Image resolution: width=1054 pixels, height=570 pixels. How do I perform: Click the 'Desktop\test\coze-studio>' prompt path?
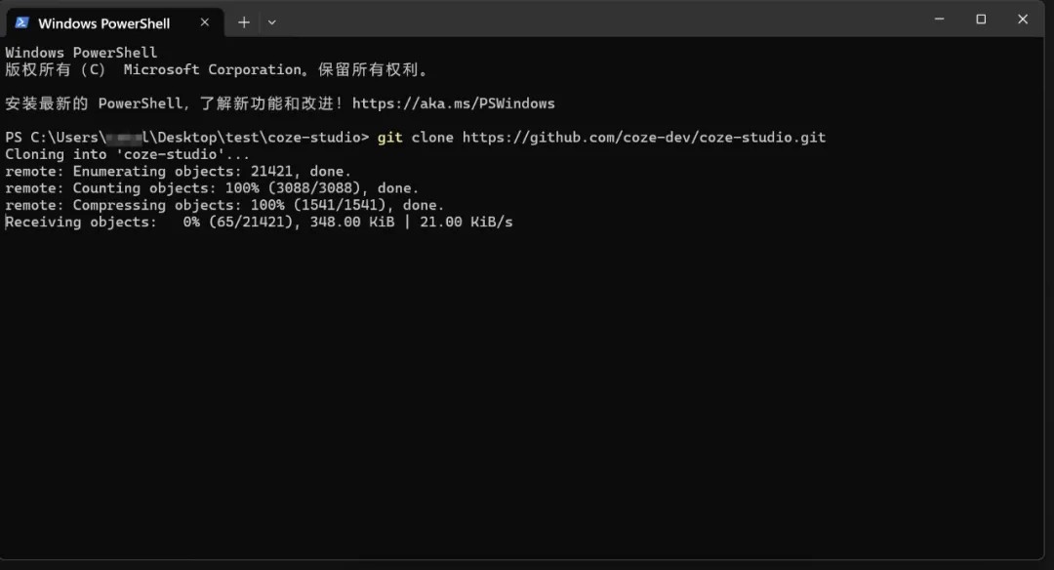coord(263,137)
